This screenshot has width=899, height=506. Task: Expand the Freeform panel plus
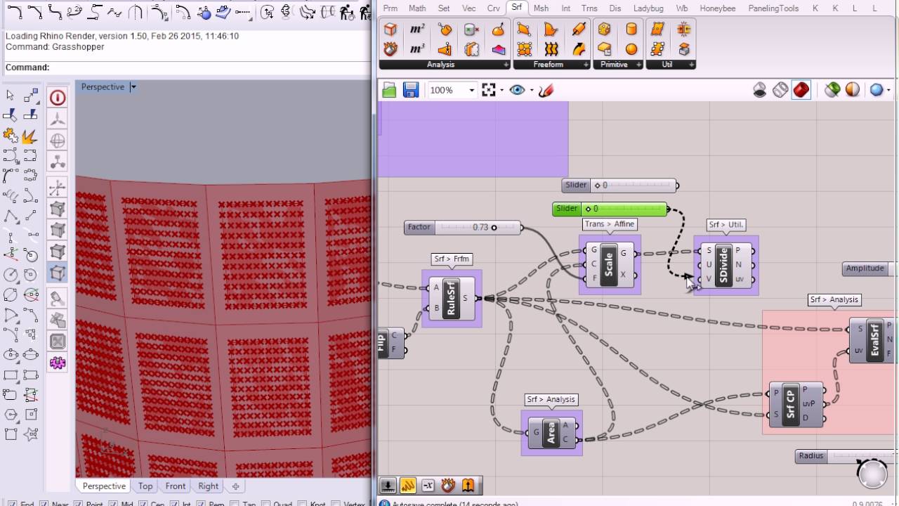coord(586,65)
